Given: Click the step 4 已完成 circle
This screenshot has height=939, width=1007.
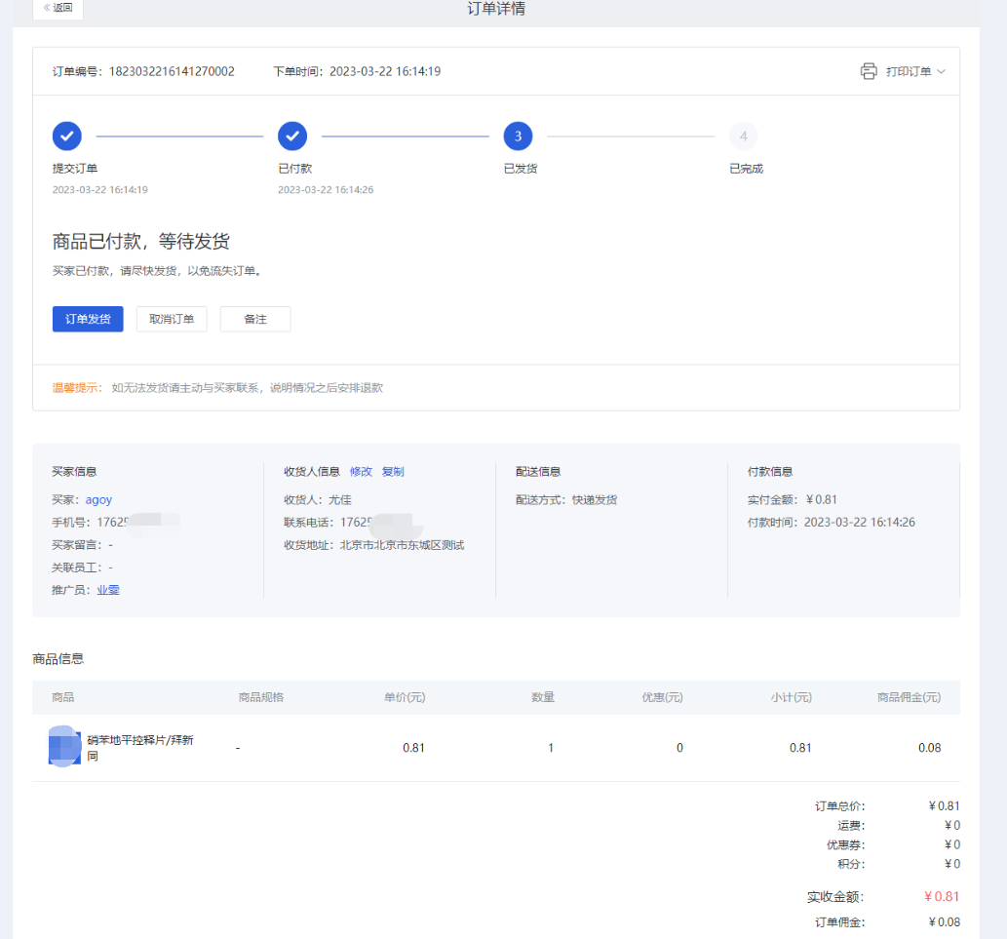Looking at the screenshot, I should [743, 137].
